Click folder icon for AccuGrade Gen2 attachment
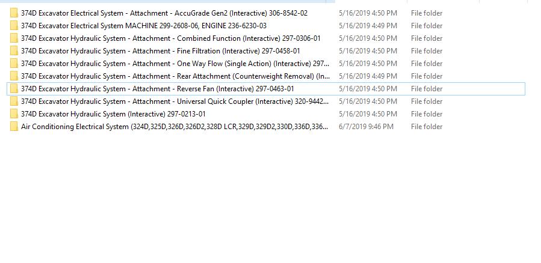Screen dimensions: 541x263 (14, 13)
